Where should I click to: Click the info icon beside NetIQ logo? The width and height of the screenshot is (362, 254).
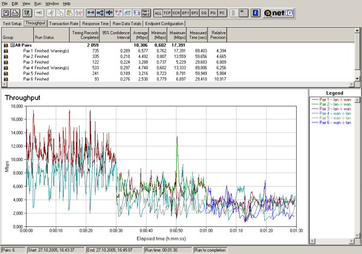256,12
